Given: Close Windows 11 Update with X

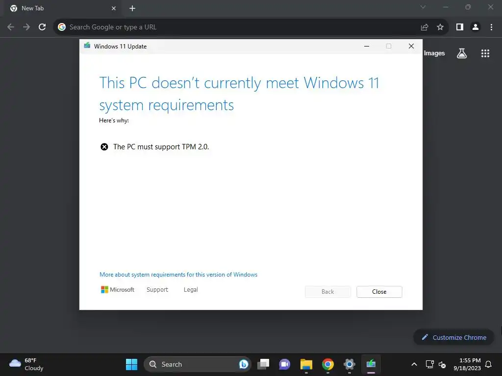Looking at the screenshot, I should pyautogui.click(x=411, y=46).
